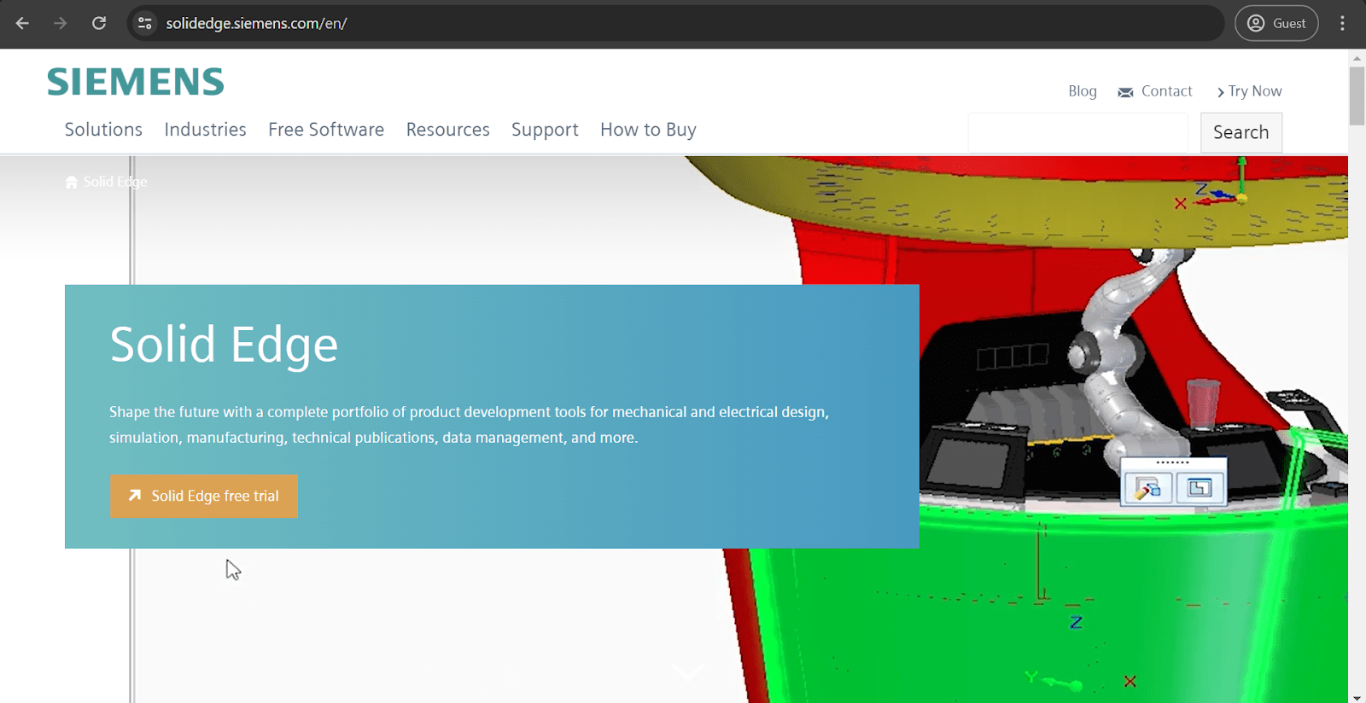Click the Solid Edge hero heading
The image size is (1366, 703).
pos(224,345)
